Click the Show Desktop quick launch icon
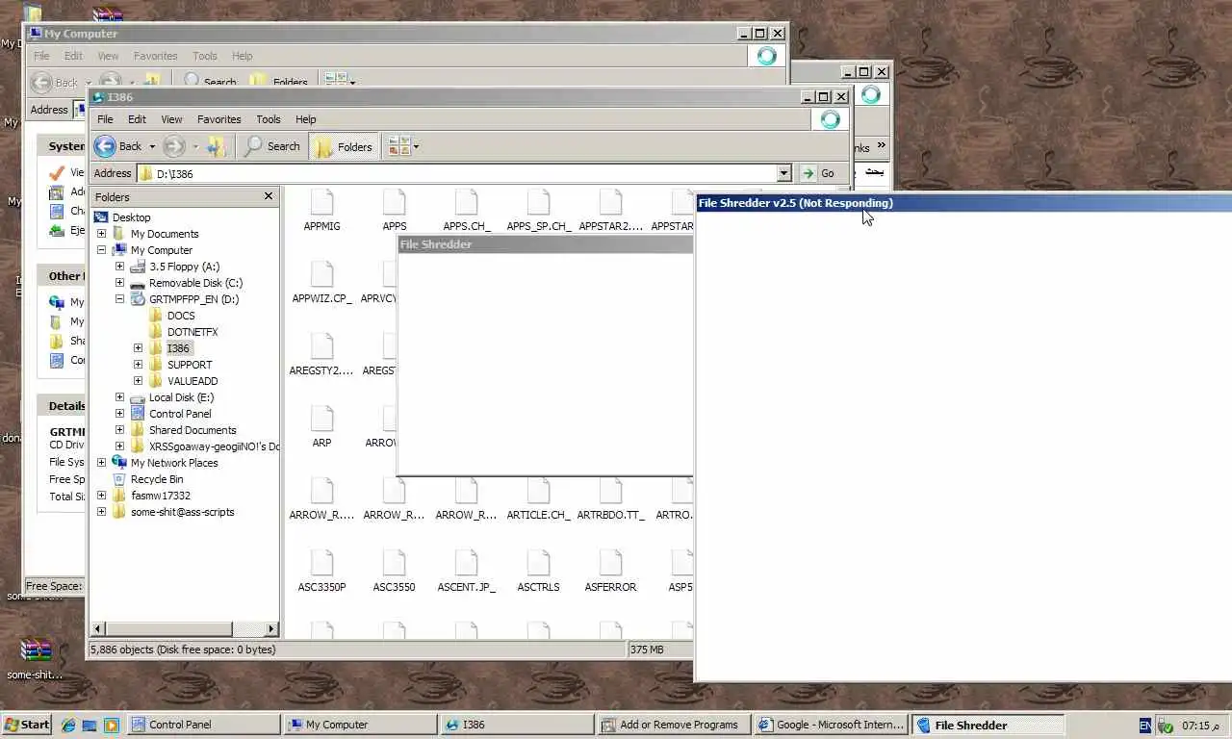Screen dimensions: 1232x739 [x=90, y=725]
